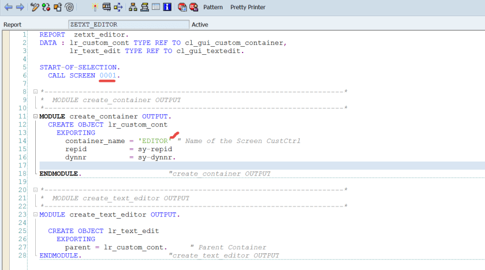
Task: Click DATA keyword on line 2
Action: (48, 43)
